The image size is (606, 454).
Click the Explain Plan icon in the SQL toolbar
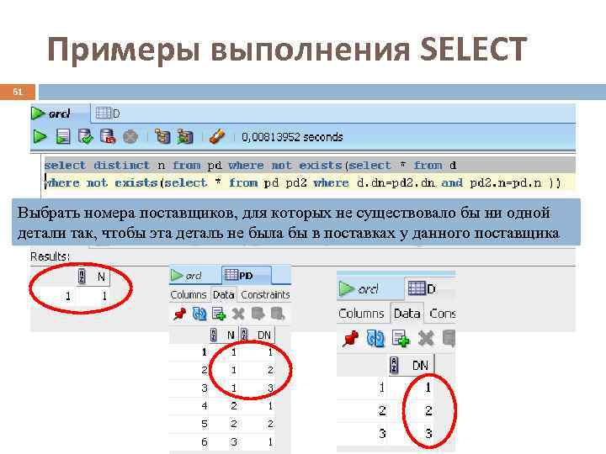click(162, 137)
